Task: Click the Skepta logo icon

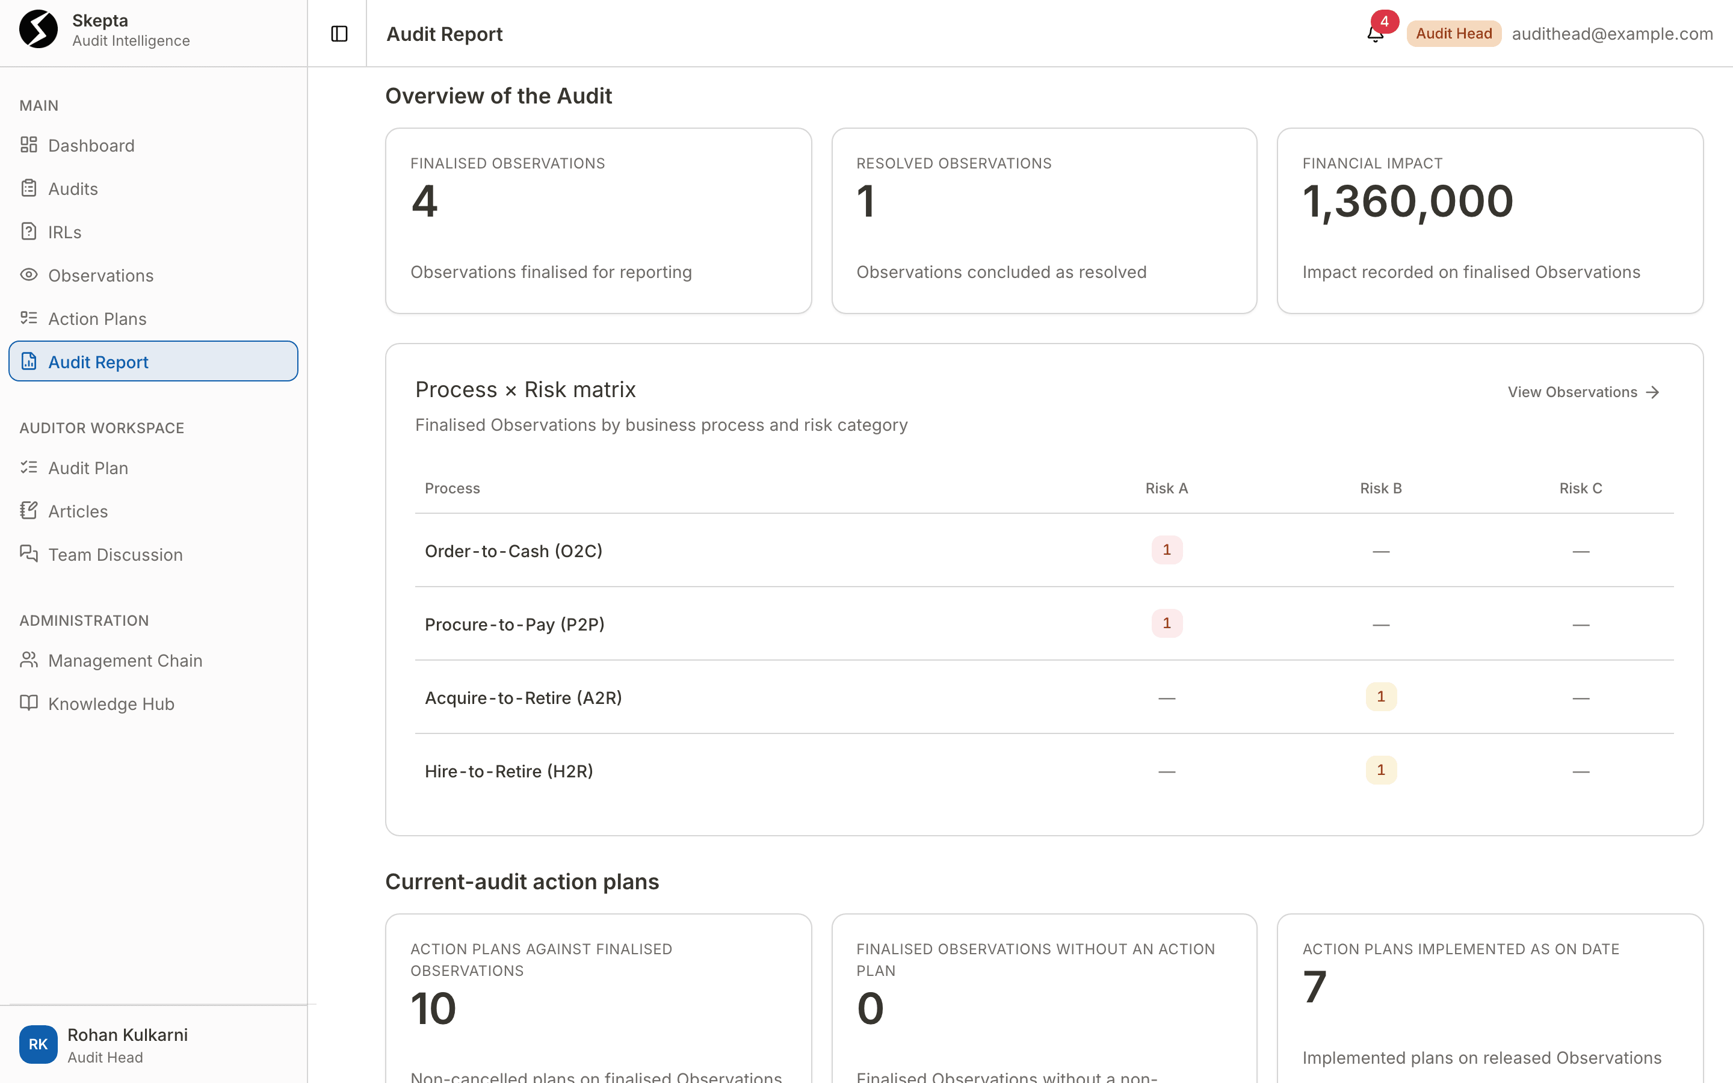Action: coord(39,29)
